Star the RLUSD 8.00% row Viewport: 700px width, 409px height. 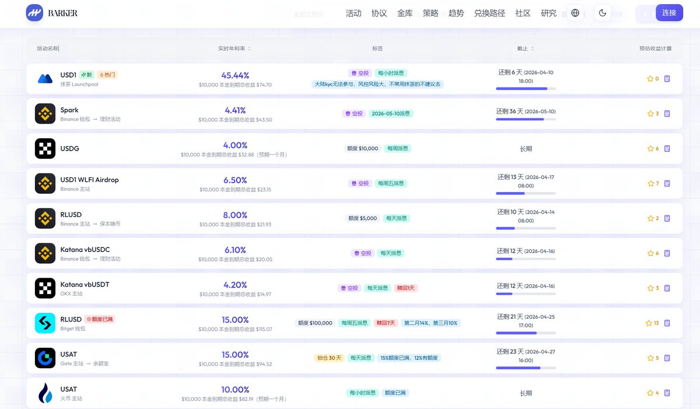coord(650,218)
